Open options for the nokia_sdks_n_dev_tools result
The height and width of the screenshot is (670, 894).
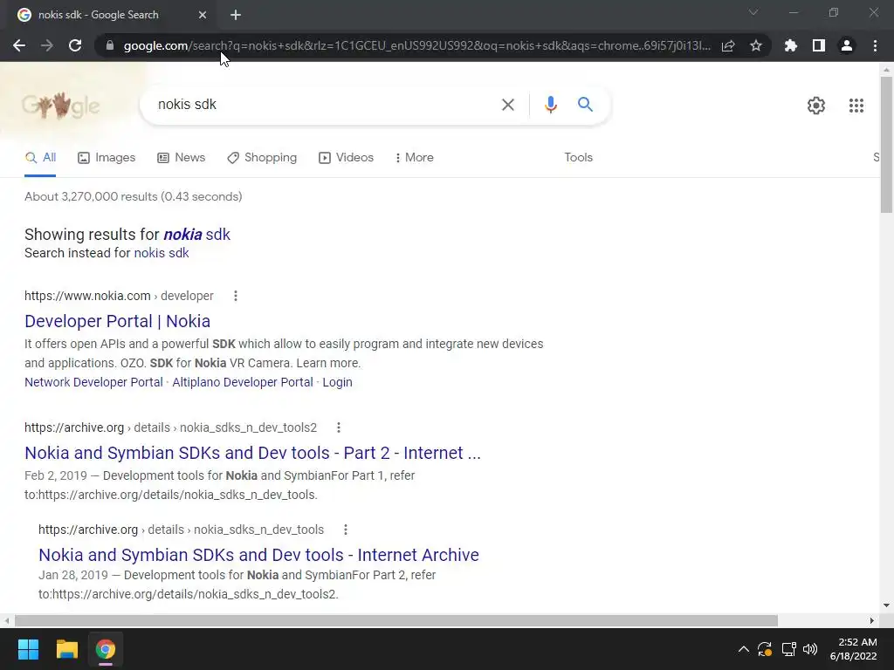tap(346, 530)
